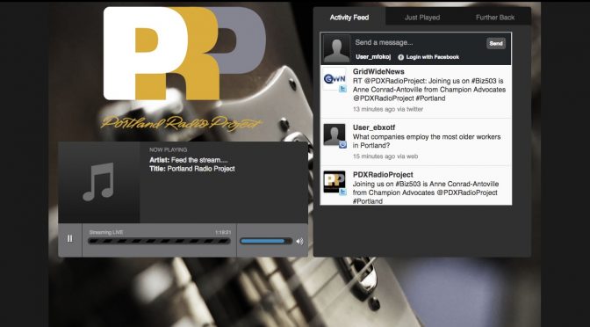Click the Artist: Feed the stream text
590x327 pixels.
(x=189, y=160)
